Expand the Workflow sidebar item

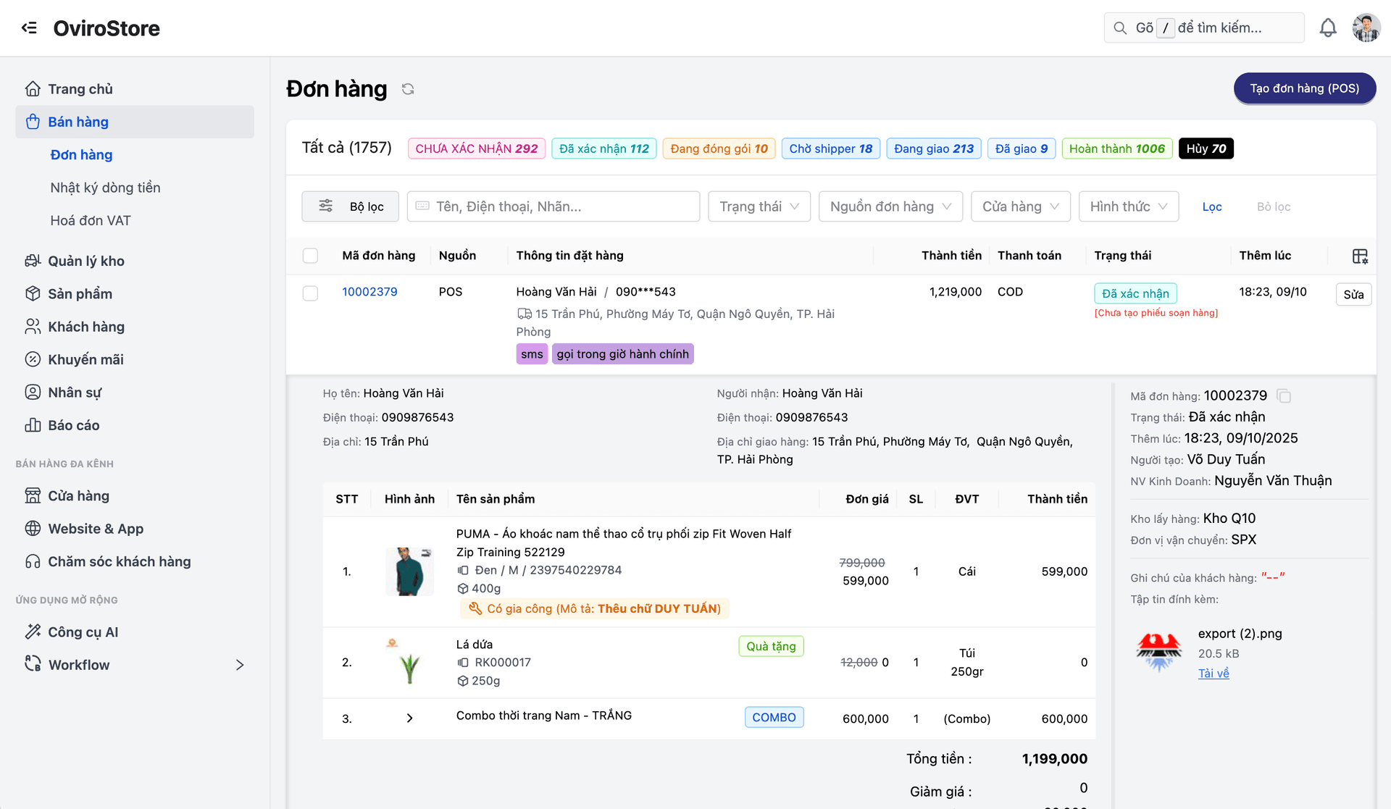point(239,665)
